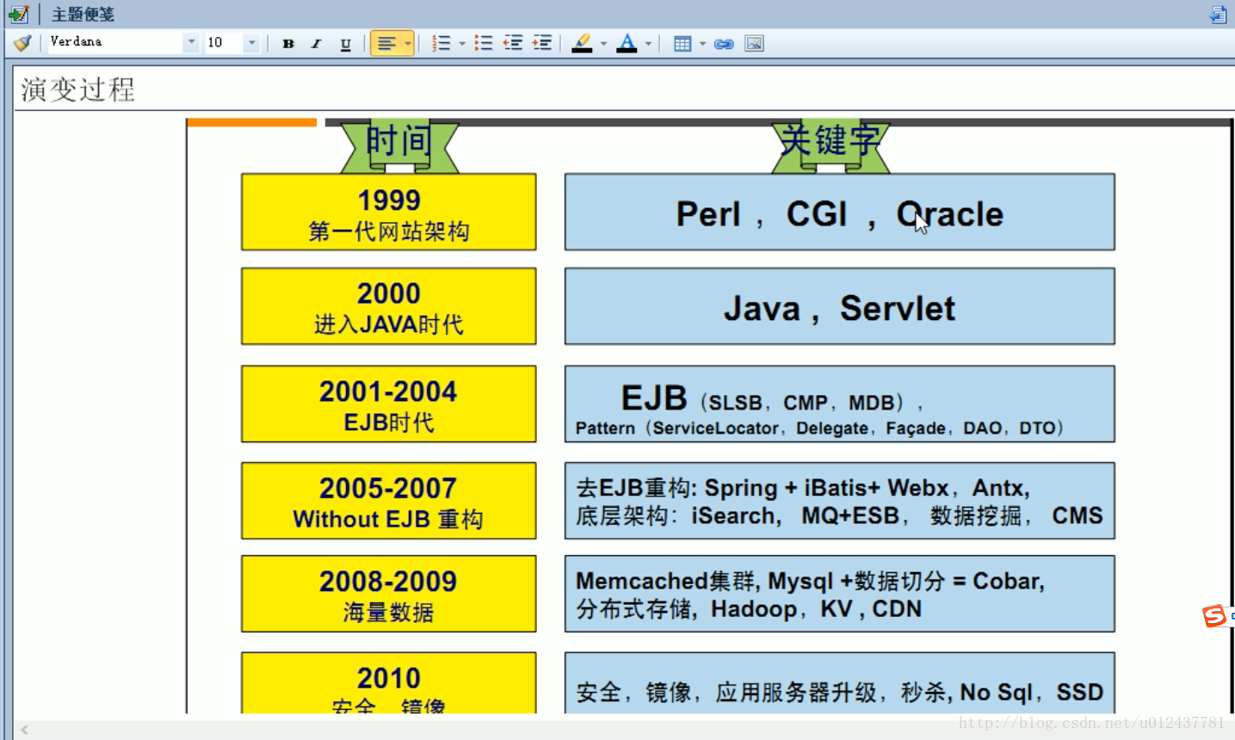Click the note title 演变过程
Image resolution: width=1235 pixels, height=740 pixels.
pyautogui.click(x=77, y=89)
